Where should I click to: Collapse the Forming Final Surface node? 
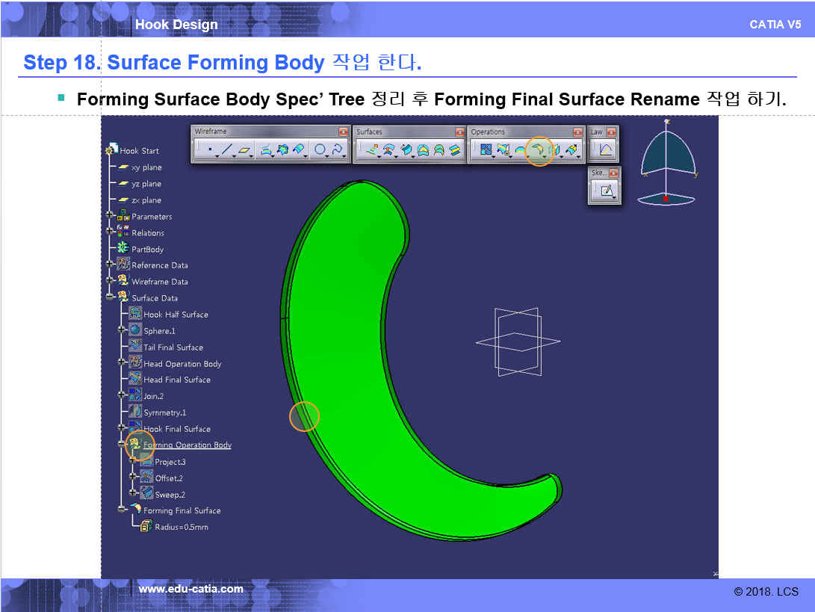click(x=122, y=510)
